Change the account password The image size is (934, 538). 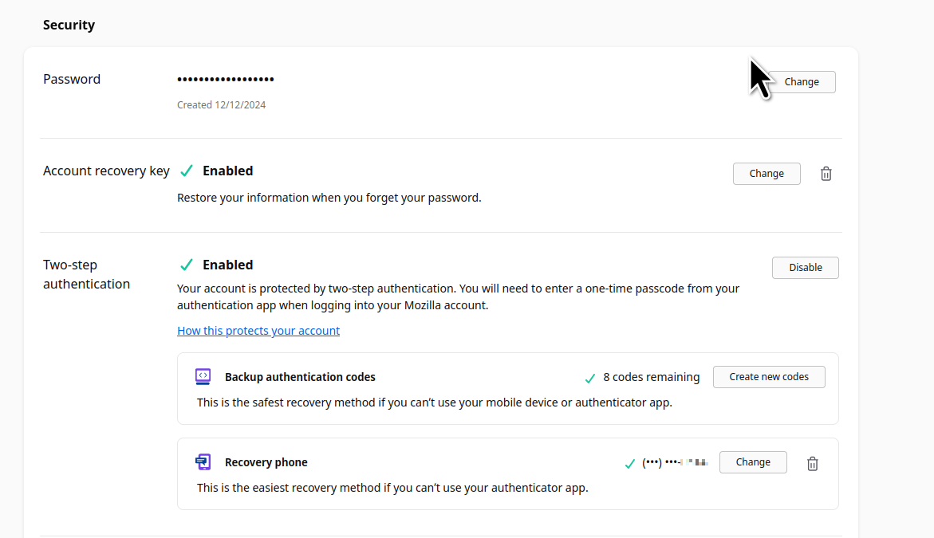(x=801, y=82)
